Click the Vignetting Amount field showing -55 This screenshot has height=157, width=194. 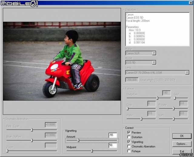click(x=113, y=135)
